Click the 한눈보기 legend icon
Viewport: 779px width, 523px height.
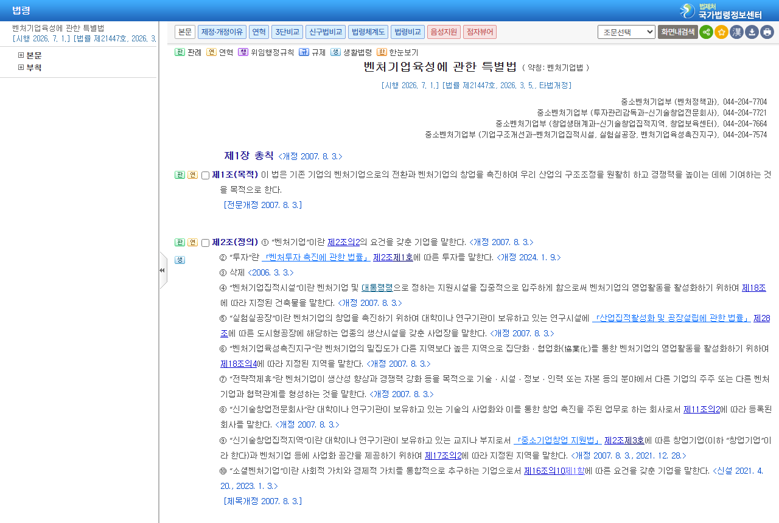(382, 52)
